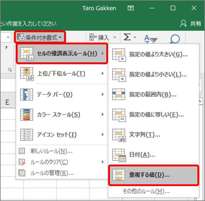Screen dimensions: 205x201
Task: Open the 条件付き書式 dropdown button
Action: [39, 37]
